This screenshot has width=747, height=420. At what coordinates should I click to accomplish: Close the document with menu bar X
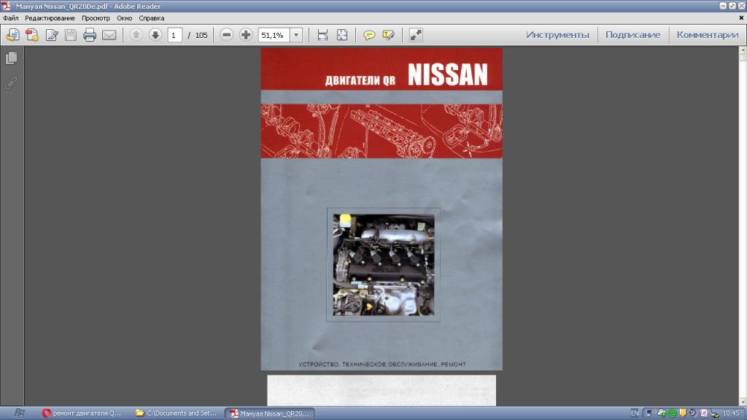[x=741, y=18]
